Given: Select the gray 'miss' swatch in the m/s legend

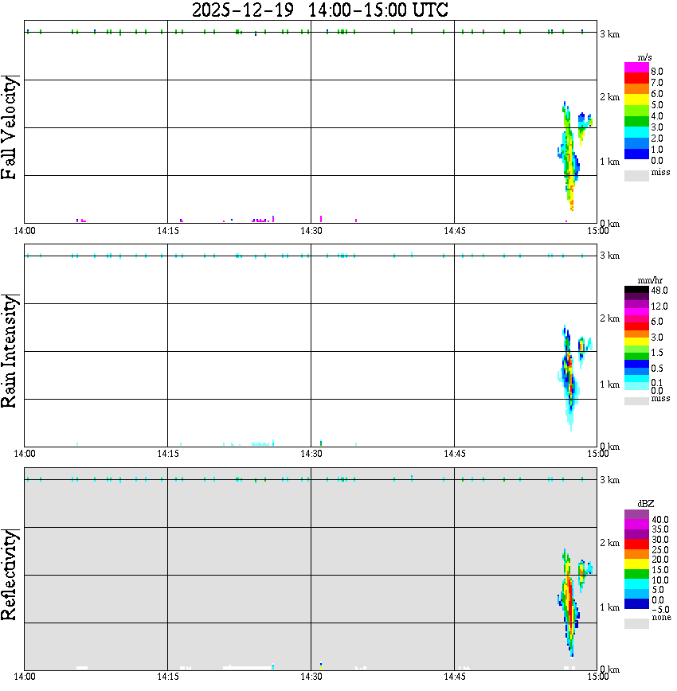Looking at the screenshot, I should click(x=636, y=175).
